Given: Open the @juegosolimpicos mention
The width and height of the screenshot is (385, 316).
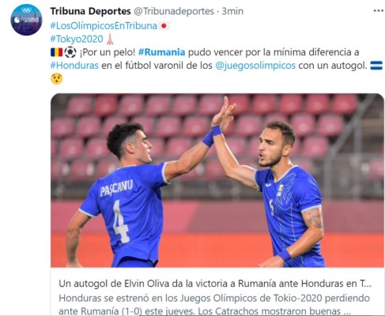Looking at the screenshot, I should point(255,66).
